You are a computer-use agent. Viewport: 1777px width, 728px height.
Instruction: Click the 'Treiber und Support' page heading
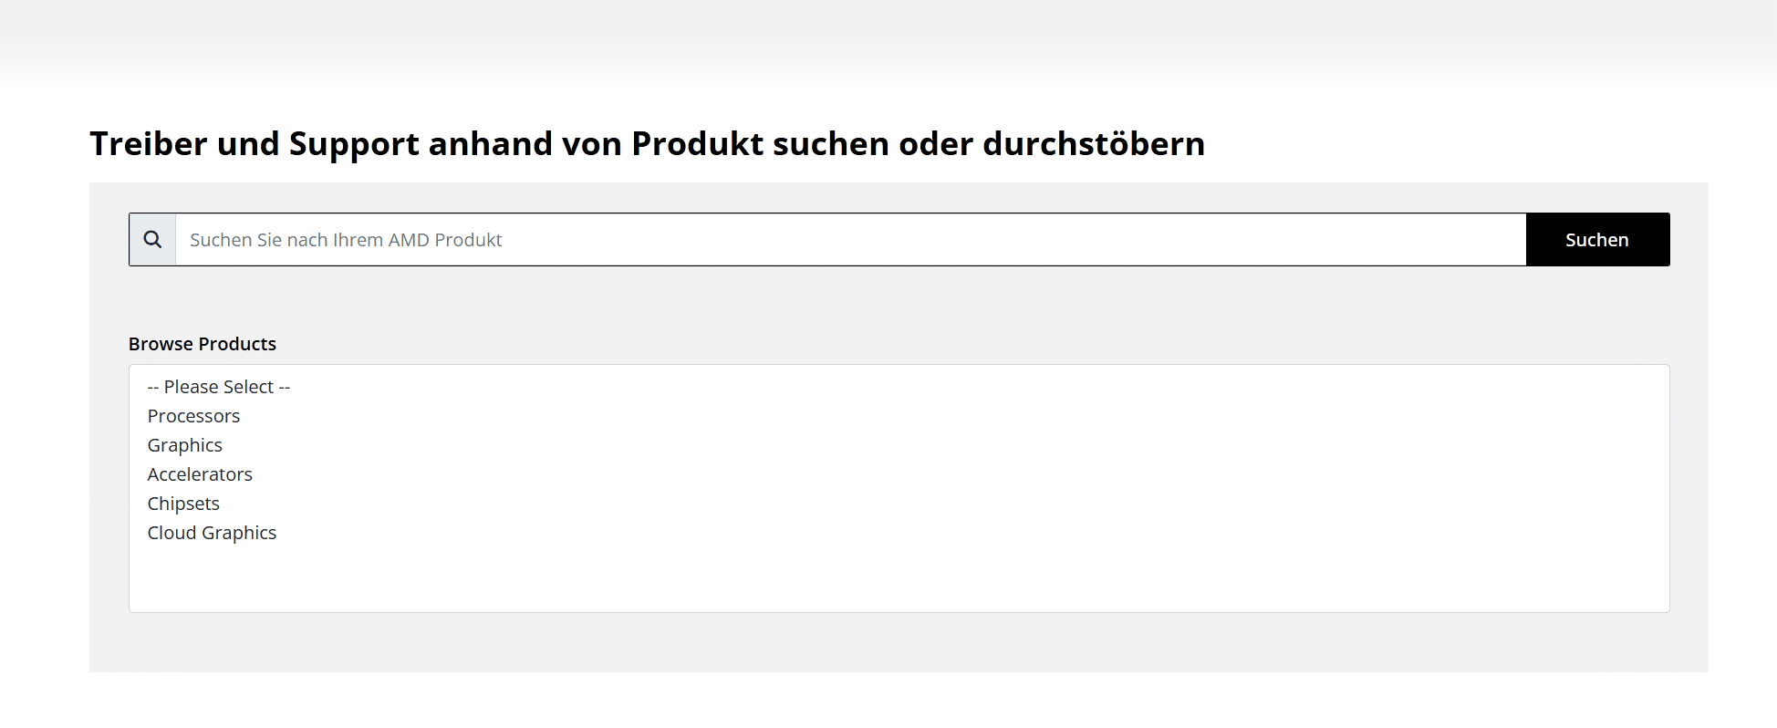click(647, 144)
